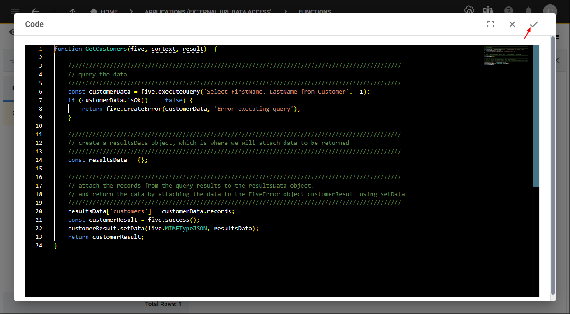
Task: Save code with the checkmark icon
Action: tap(534, 24)
